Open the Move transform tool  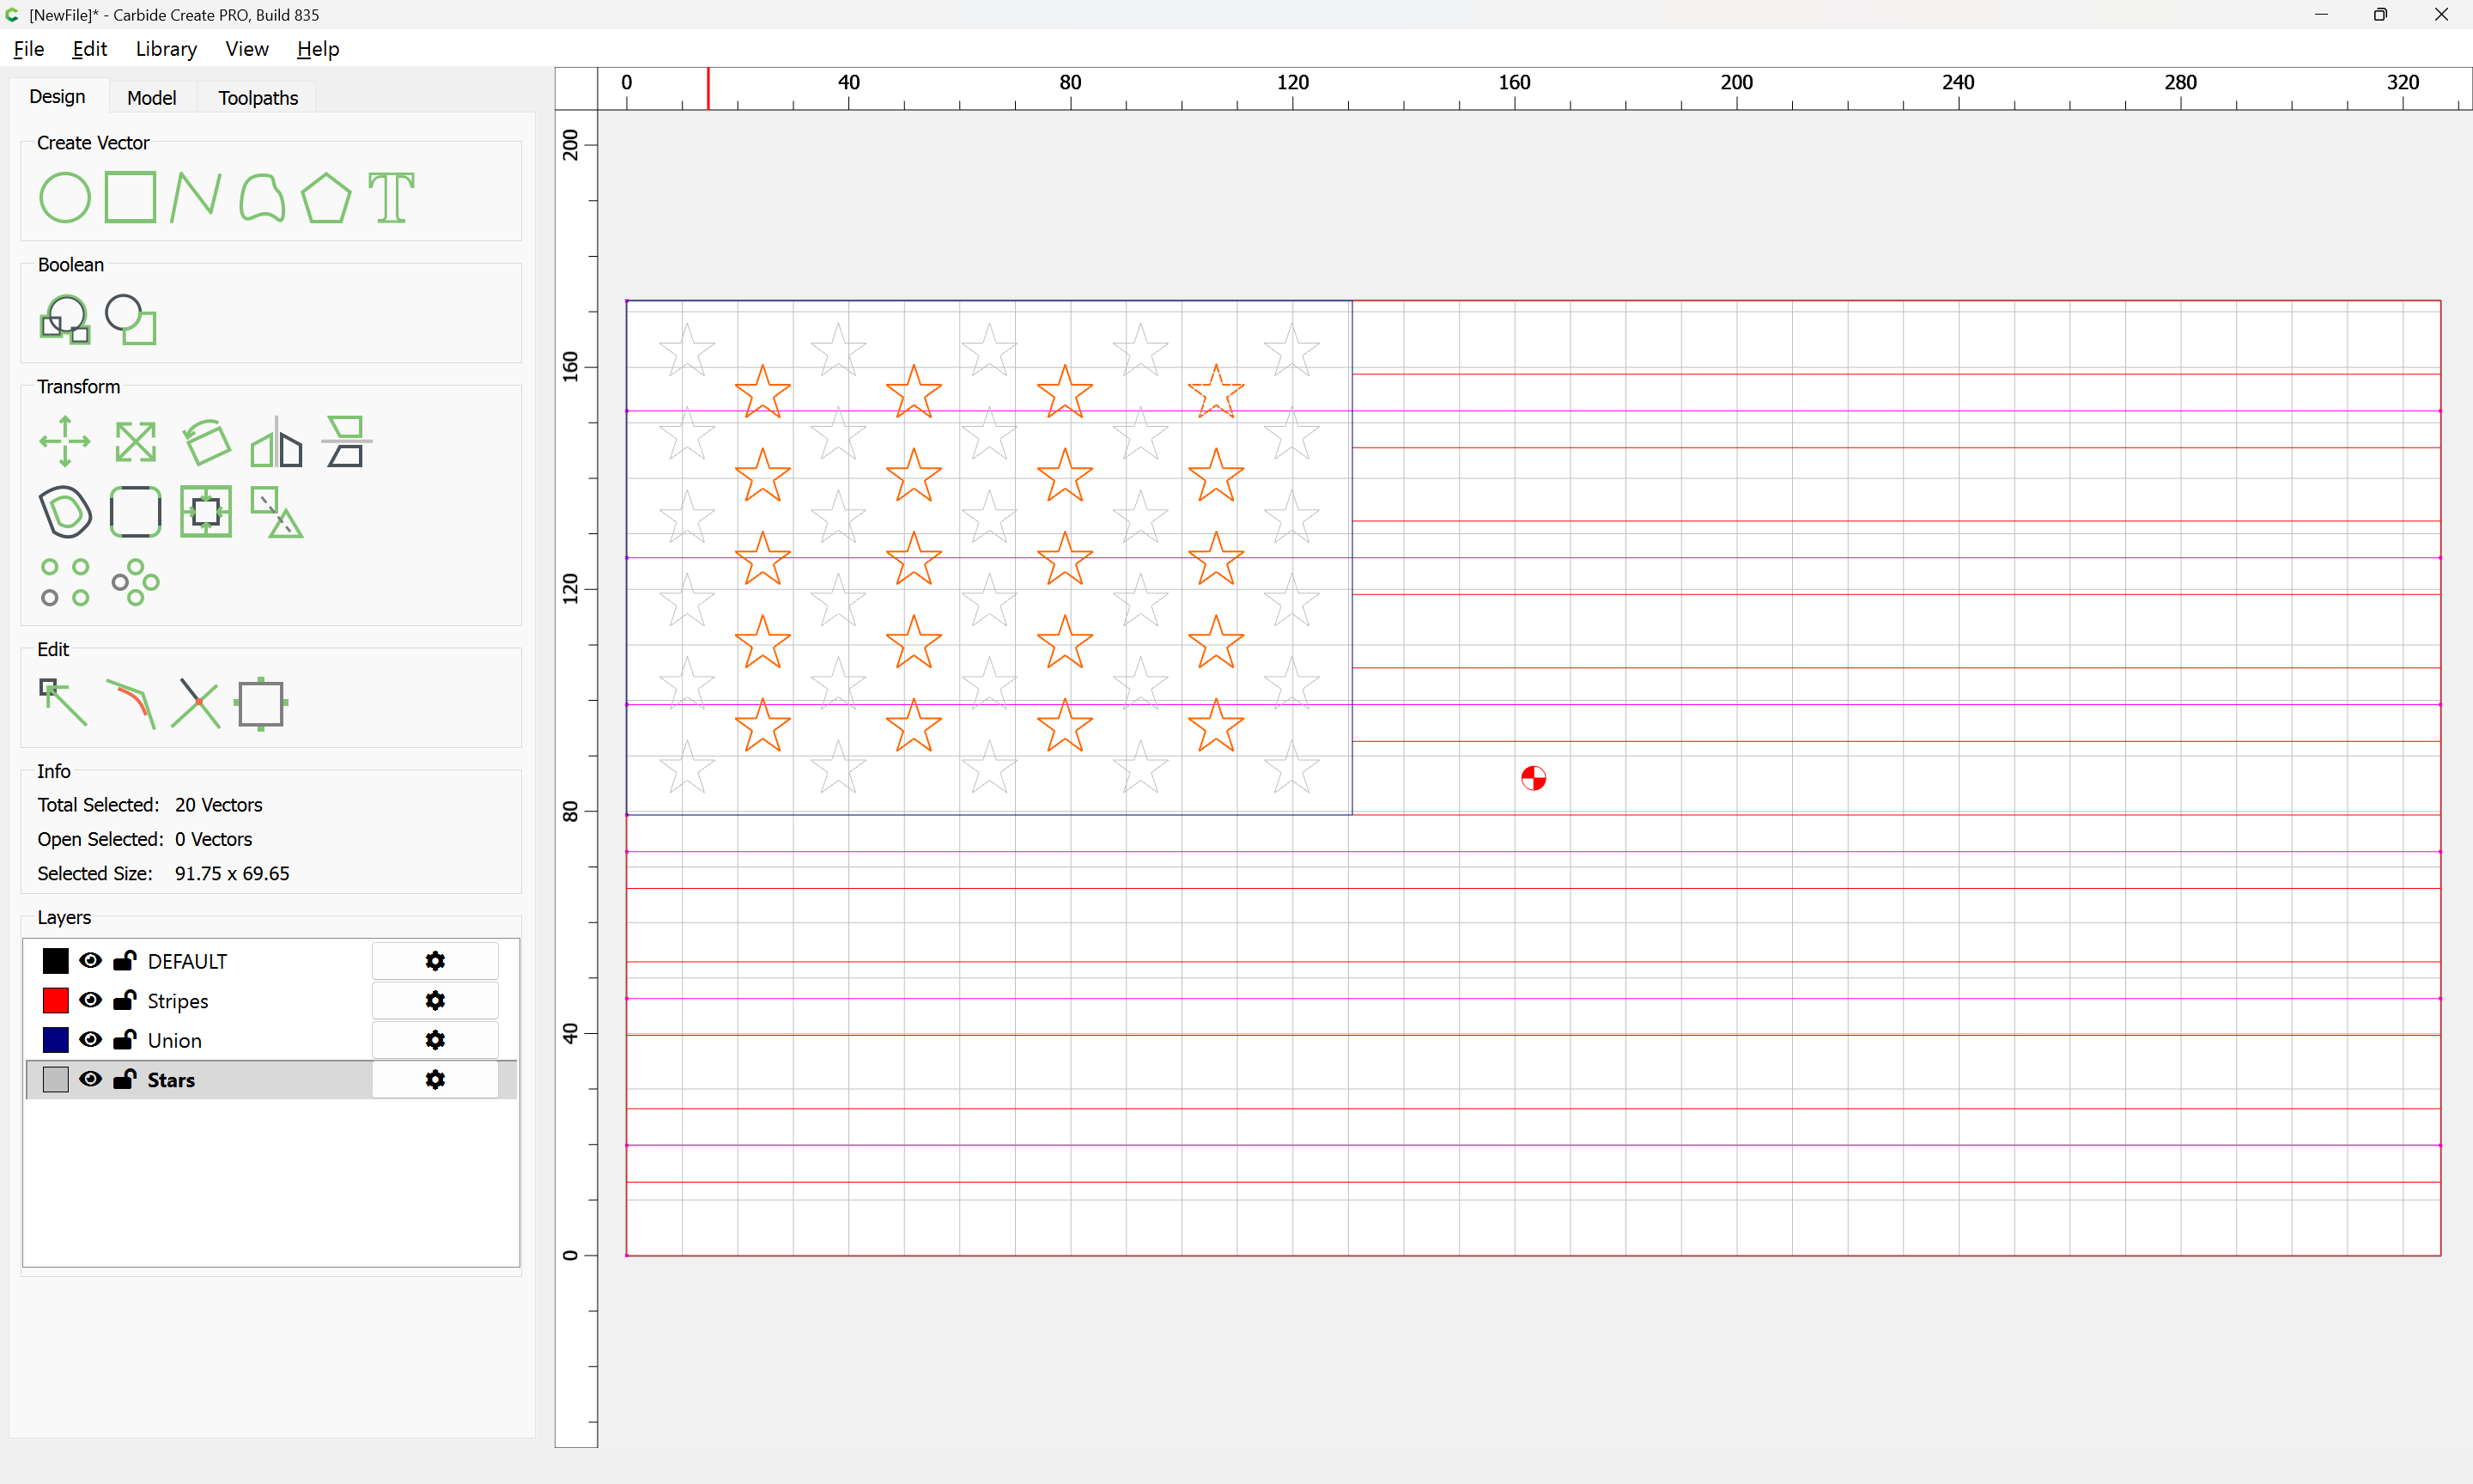click(65, 441)
